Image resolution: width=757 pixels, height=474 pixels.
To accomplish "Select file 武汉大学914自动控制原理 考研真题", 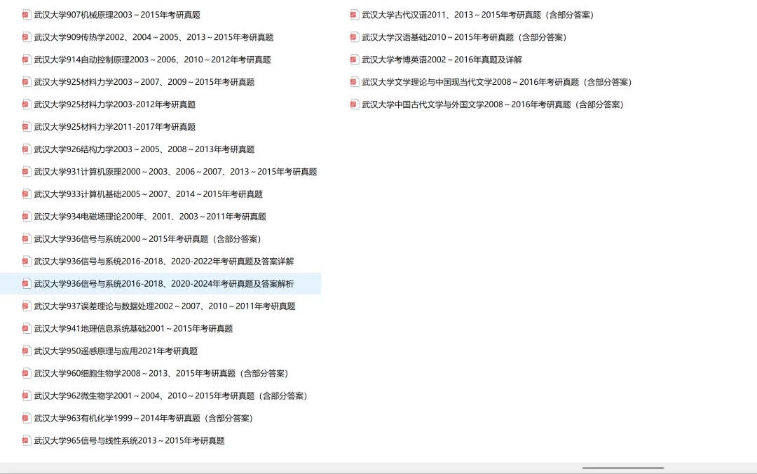I will (x=153, y=60).
